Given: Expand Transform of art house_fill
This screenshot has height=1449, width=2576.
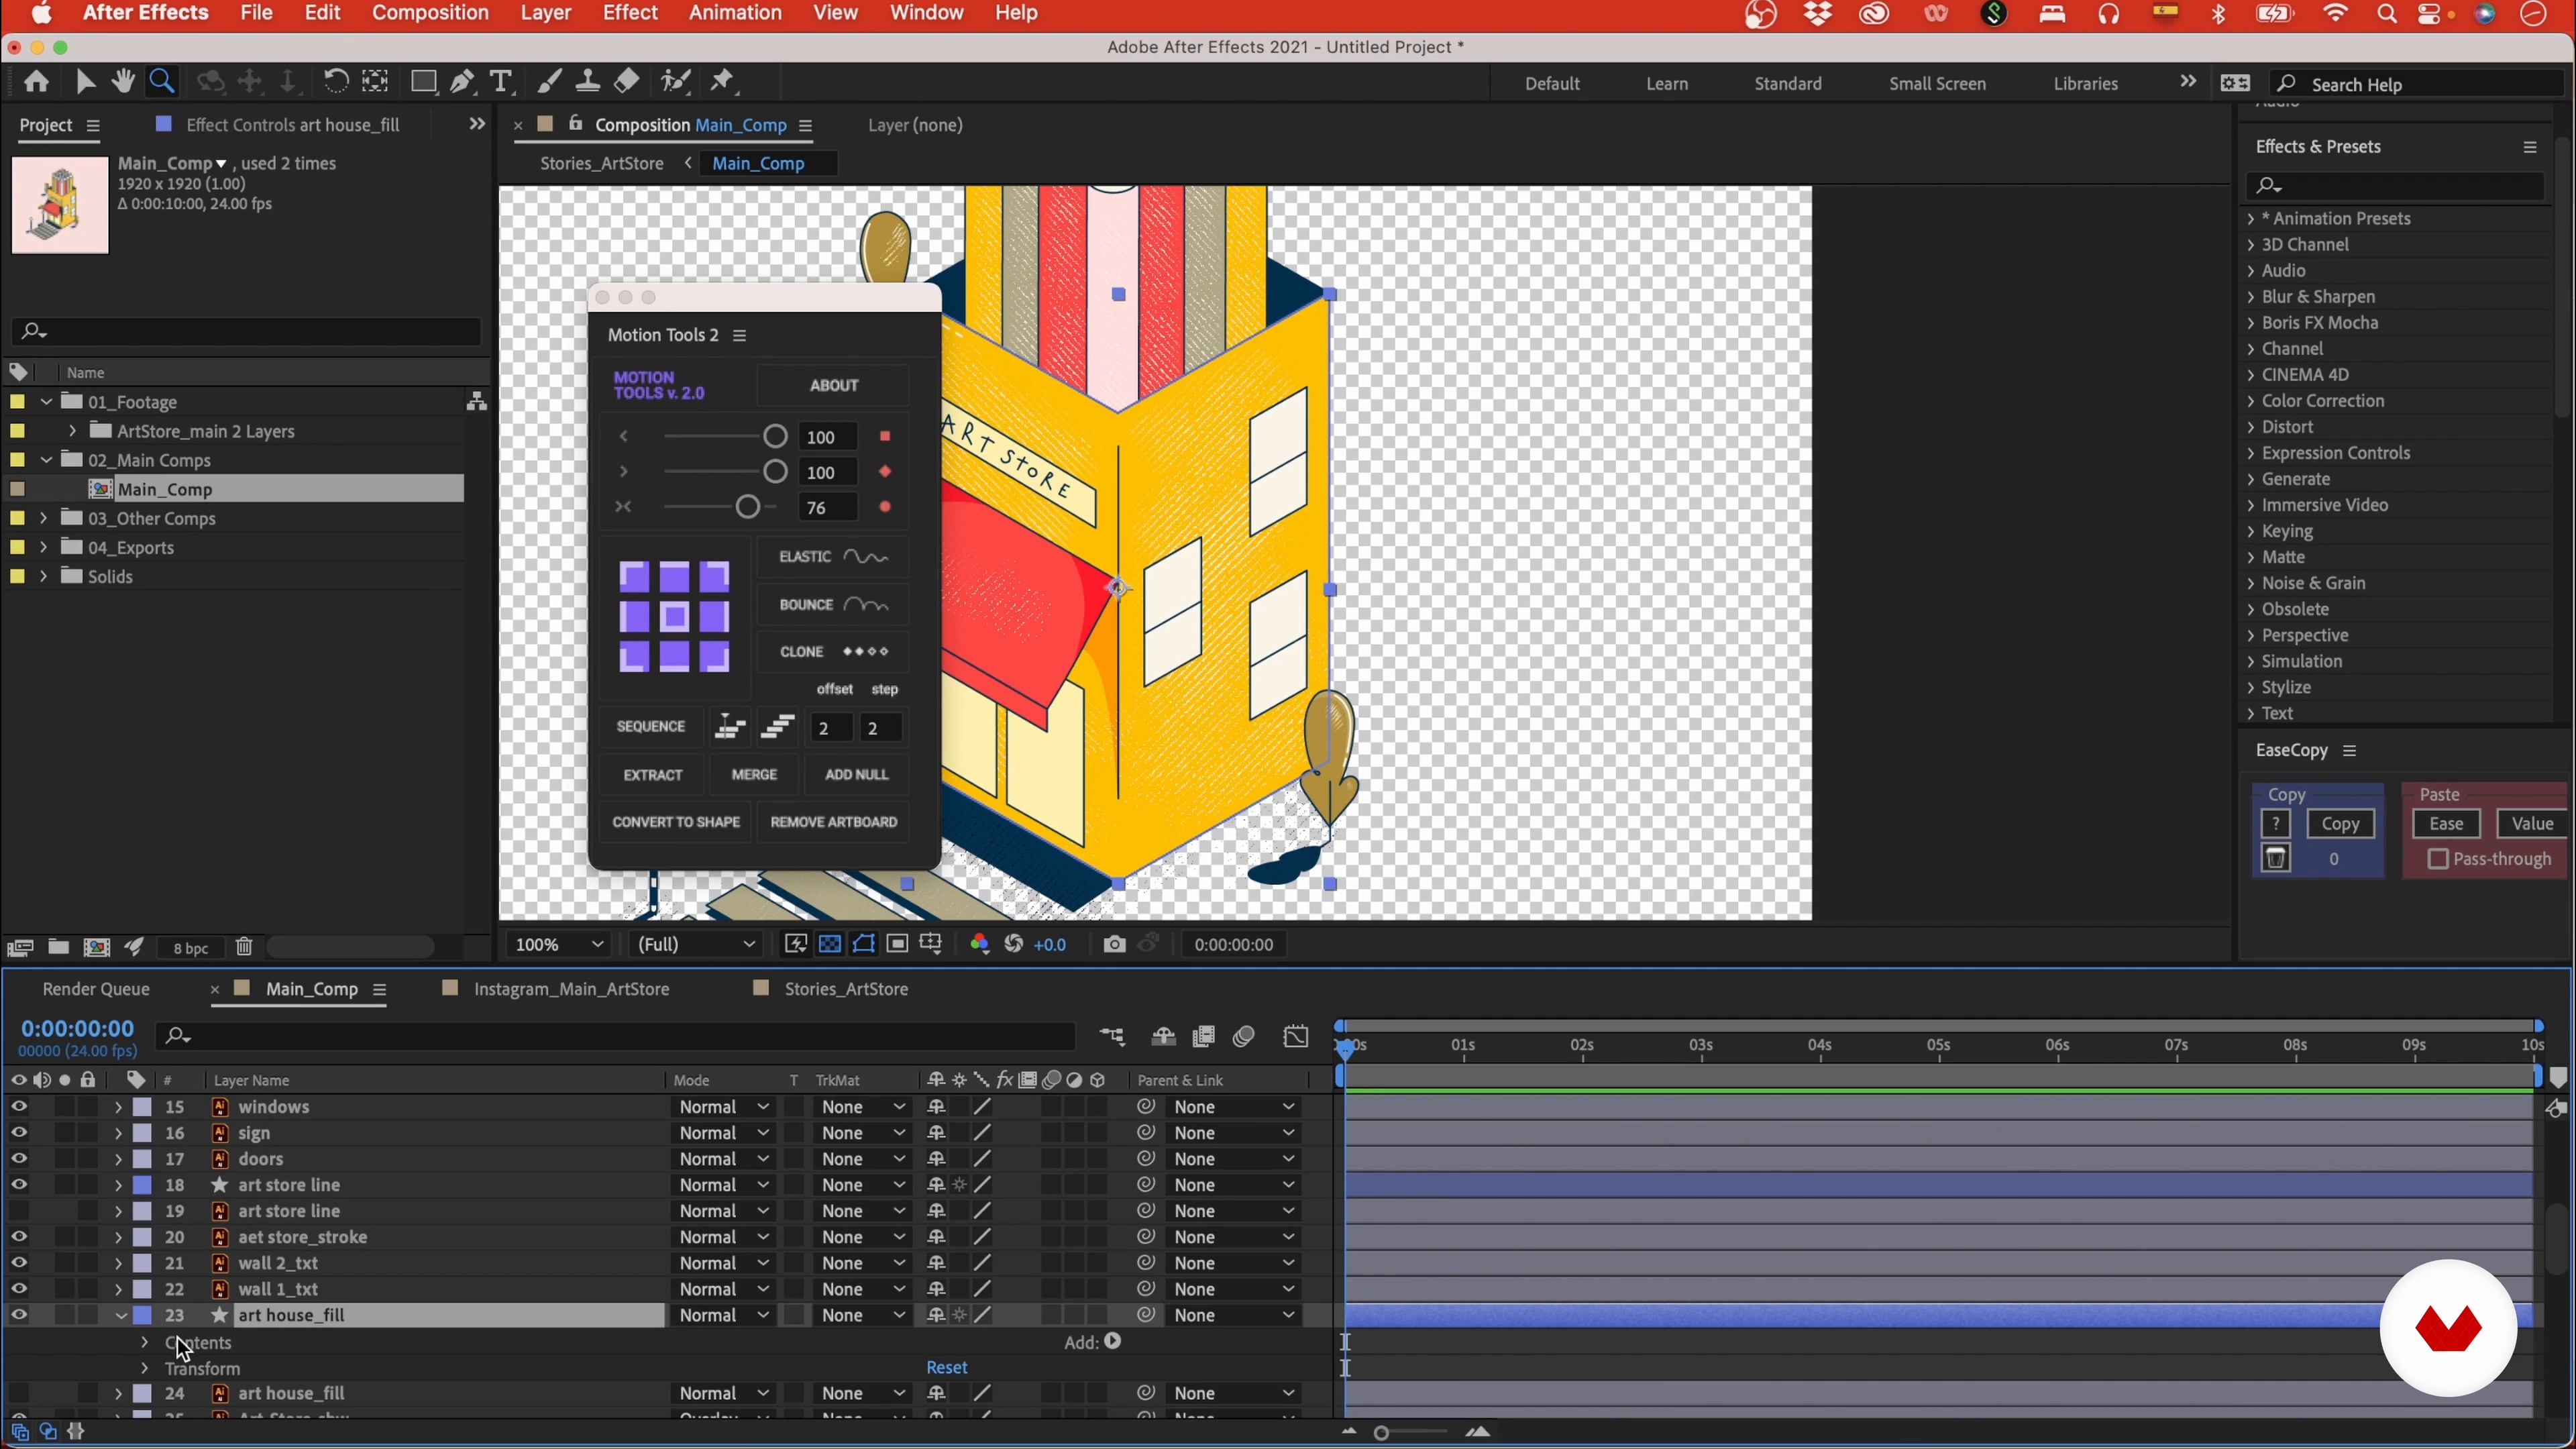Looking at the screenshot, I should pyautogui.click(x=145, y=1368).
